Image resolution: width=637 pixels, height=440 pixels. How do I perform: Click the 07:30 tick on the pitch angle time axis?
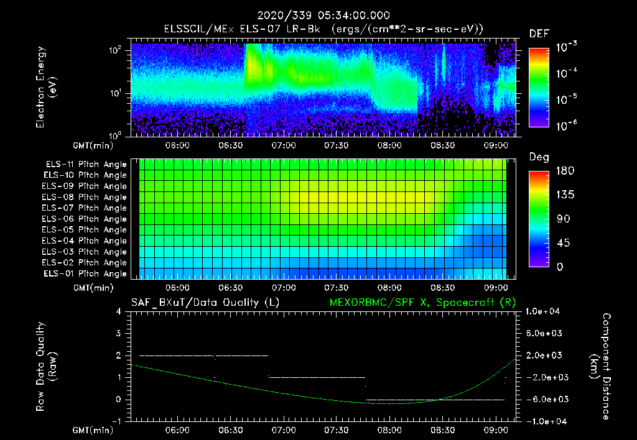tap(337, 288)
